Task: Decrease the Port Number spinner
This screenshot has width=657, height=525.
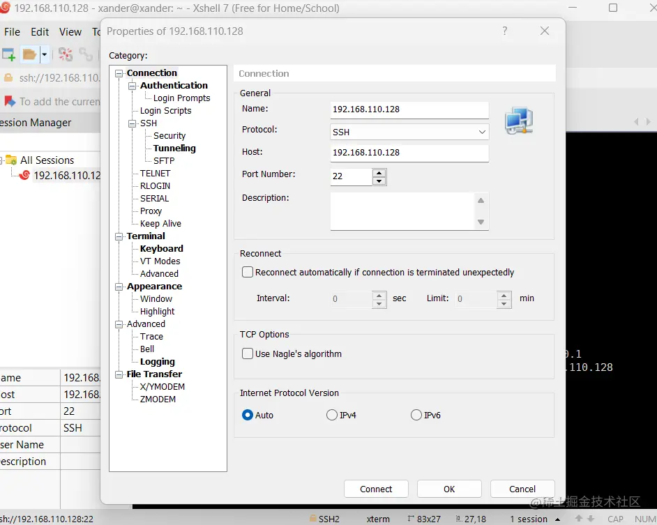Action: pos(379,181)
